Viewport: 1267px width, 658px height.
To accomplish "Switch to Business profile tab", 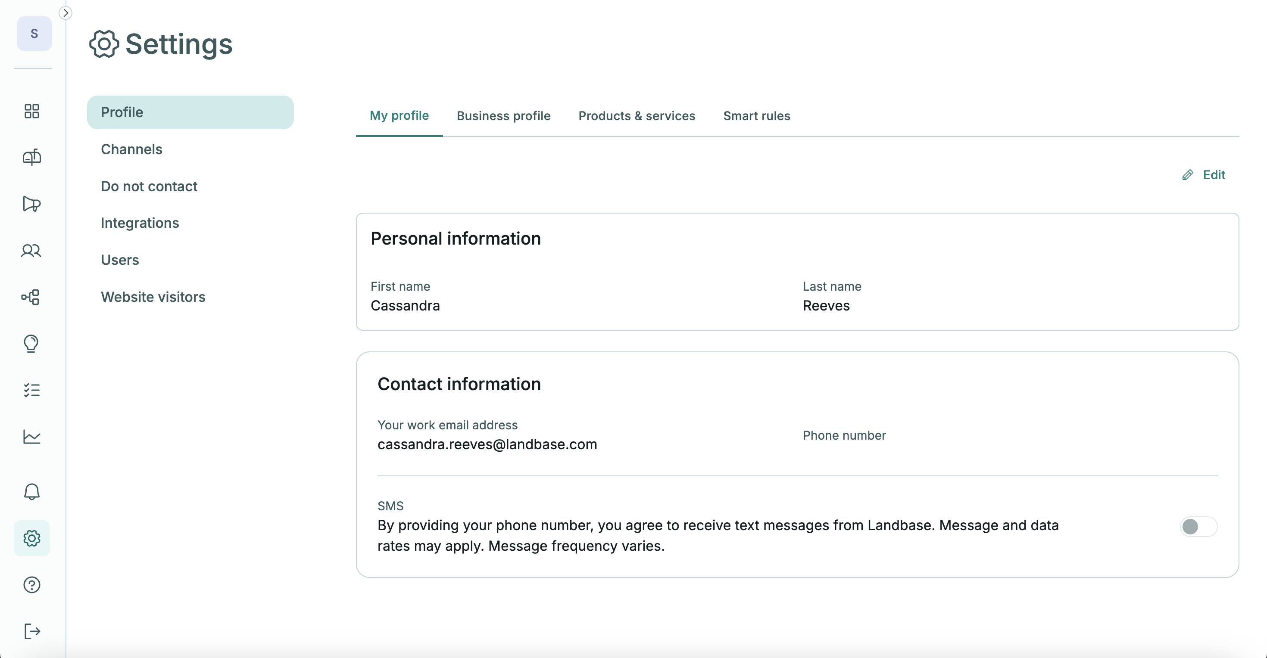I will 503,116.
